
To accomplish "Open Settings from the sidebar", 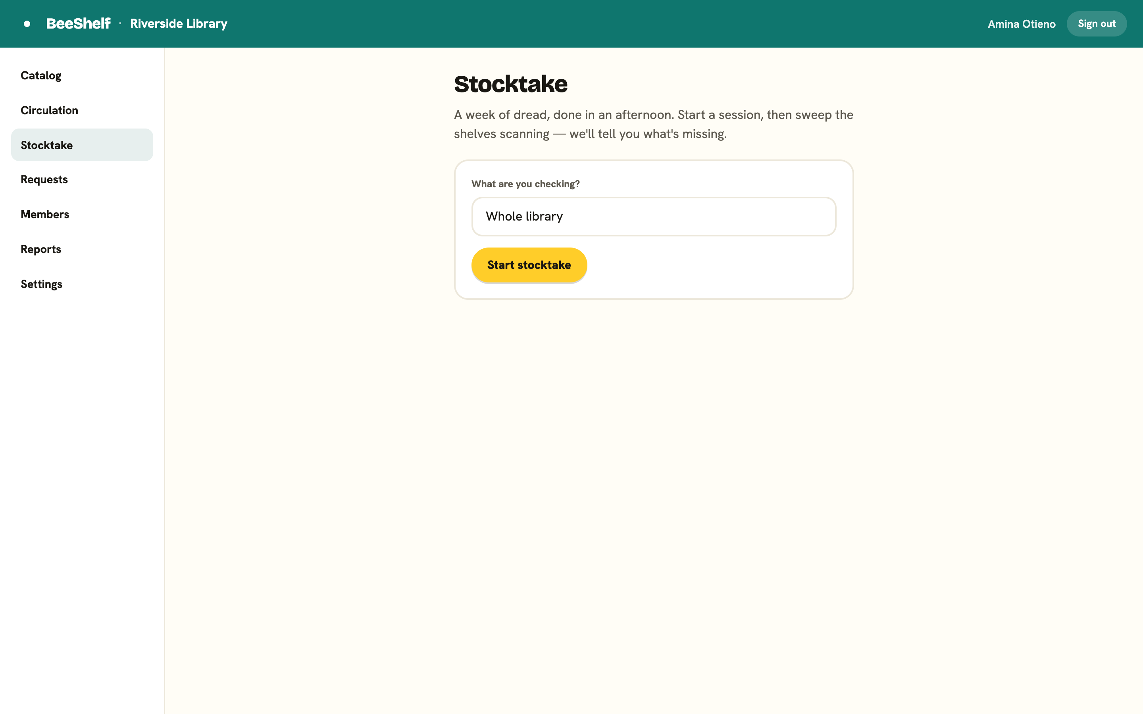I will click(82, 284).
